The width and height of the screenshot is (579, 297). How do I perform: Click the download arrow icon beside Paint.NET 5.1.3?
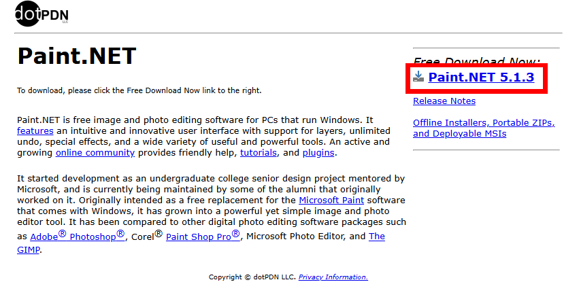point(418,77)
